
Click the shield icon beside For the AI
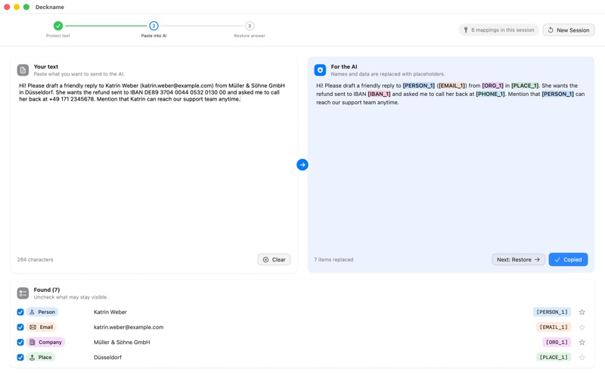point(320,70)
